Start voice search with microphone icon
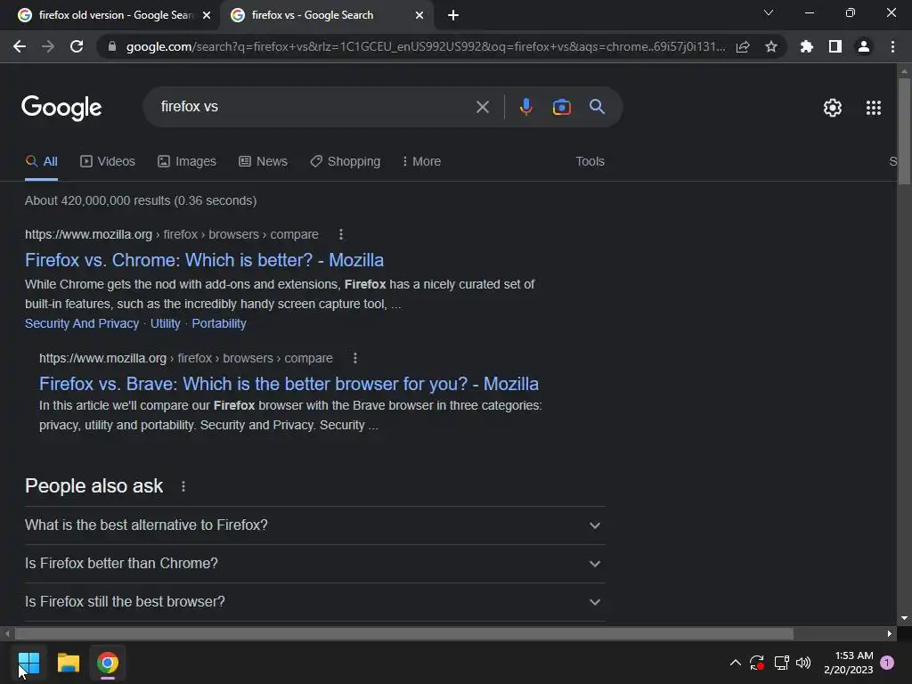The image size is (912, 684). (x=525, y=107)
